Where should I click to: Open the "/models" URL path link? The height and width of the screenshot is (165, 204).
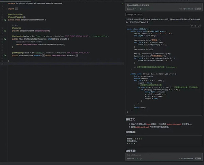tap(39, 53)
